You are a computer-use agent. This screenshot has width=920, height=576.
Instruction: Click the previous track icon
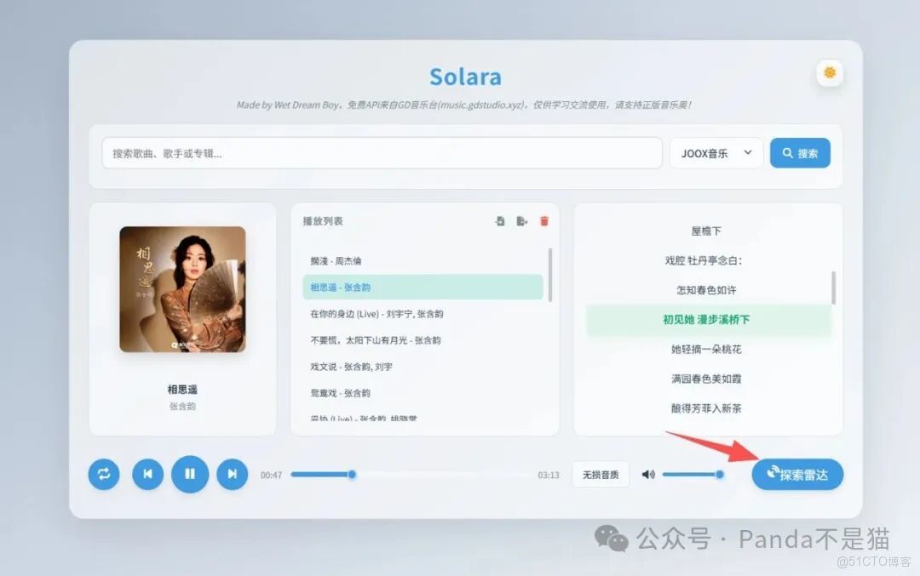point(147,475)
